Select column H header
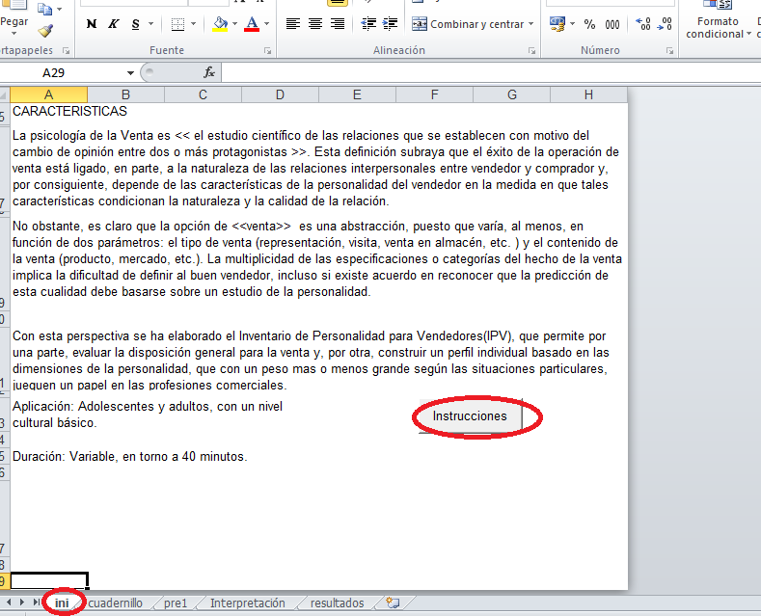Screen dimensions: 761x616 pyautogui.click(x=588, y=94)
